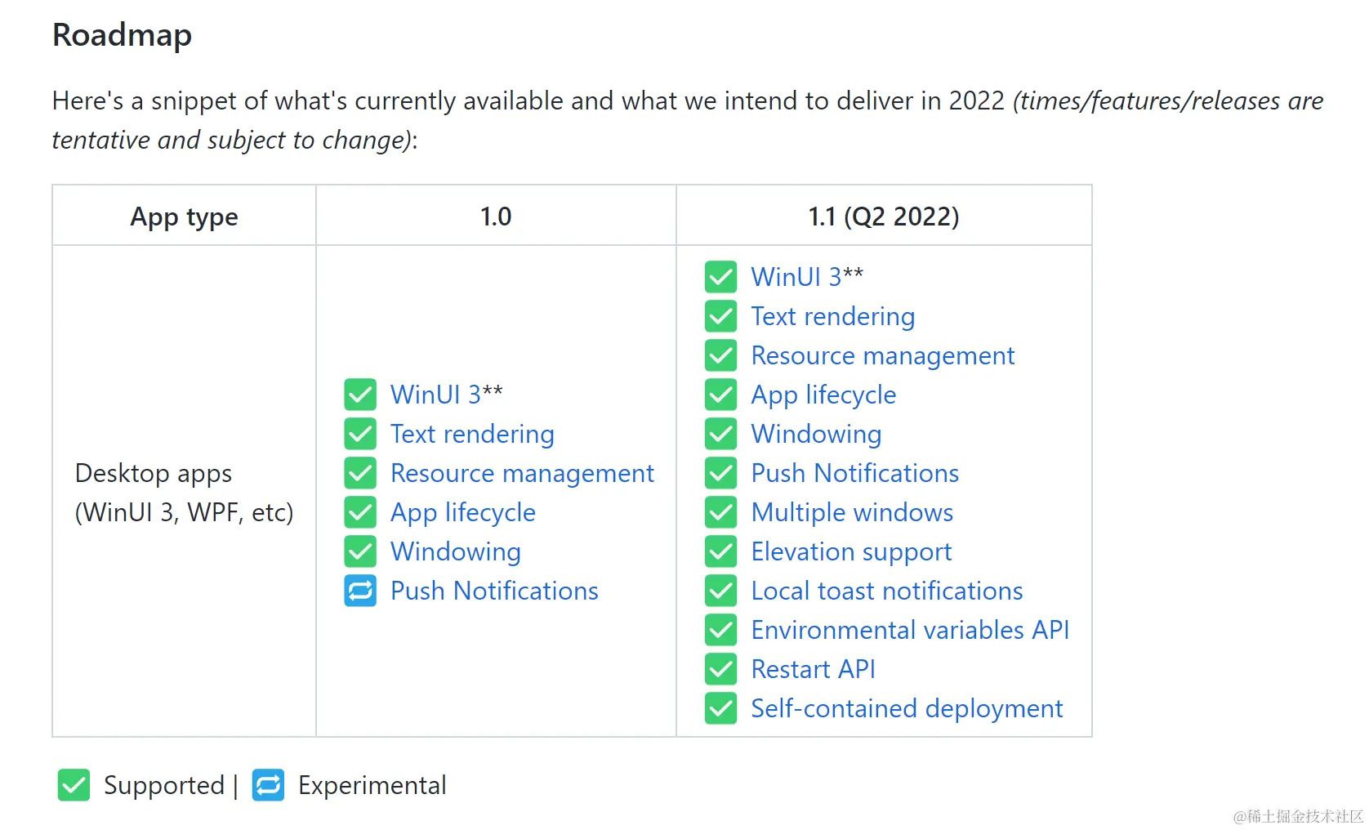Click checkmark beside Multiple windows
The width and height of the screenshot is (1369, 830).
tap(720, 512)
